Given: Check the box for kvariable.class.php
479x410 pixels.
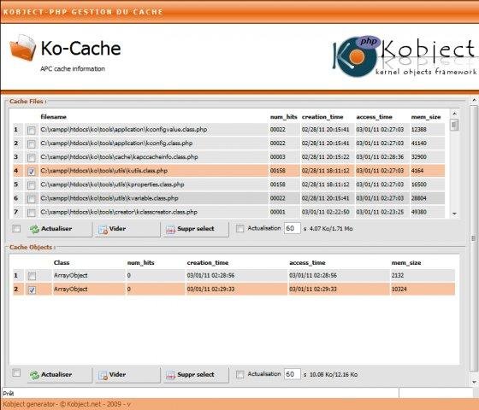Looking at the screenshot, I should [31, 199].
